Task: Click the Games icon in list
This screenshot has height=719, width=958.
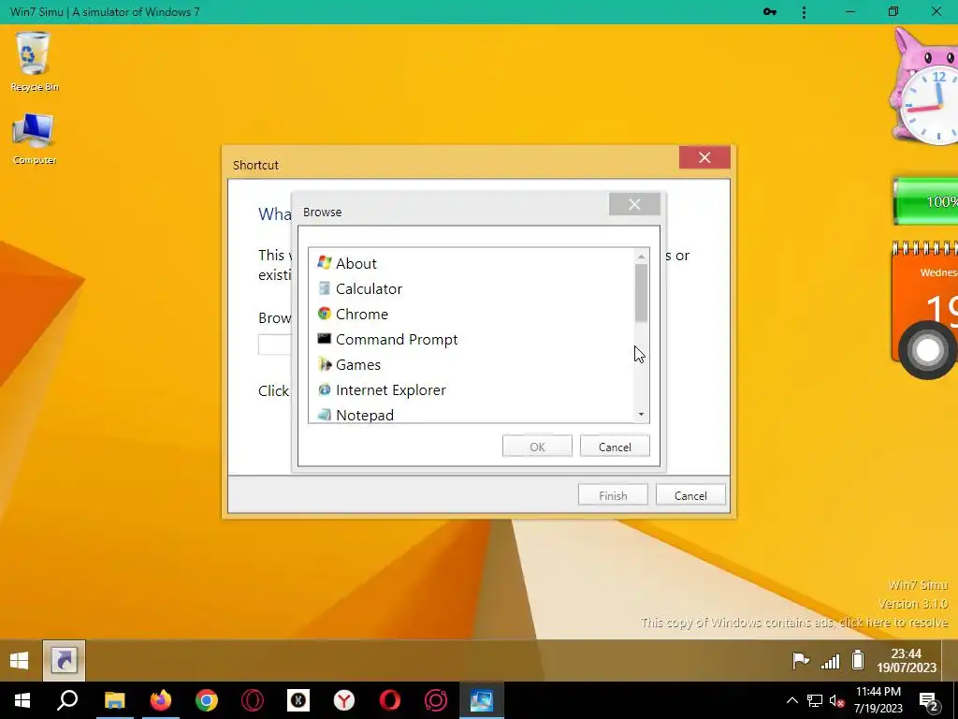Action: [325, 364]
